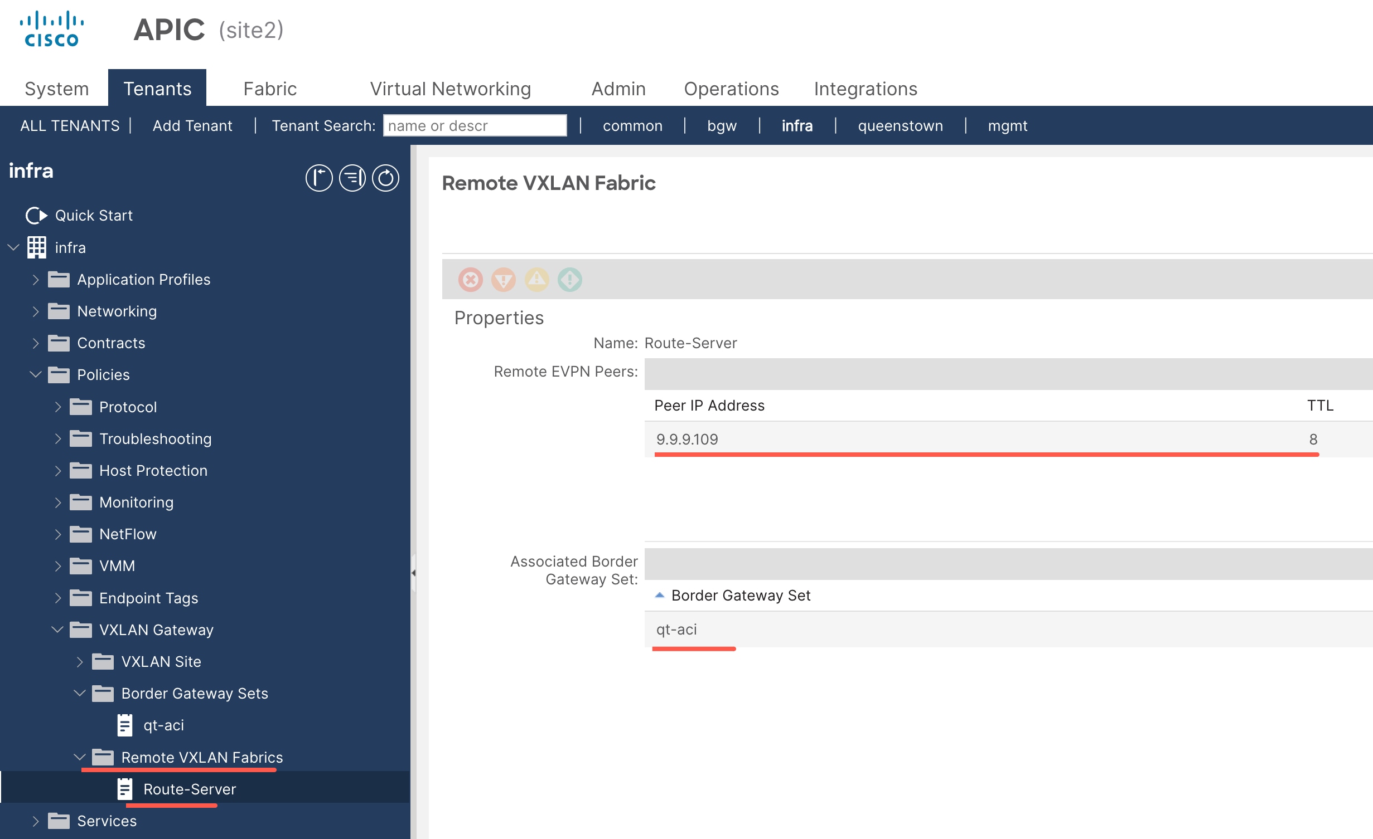Image resolution: width=1373 pixels, height=839 pixels.
Task: Open the Endpoint Tags tree item
Action: coord(148,598)
